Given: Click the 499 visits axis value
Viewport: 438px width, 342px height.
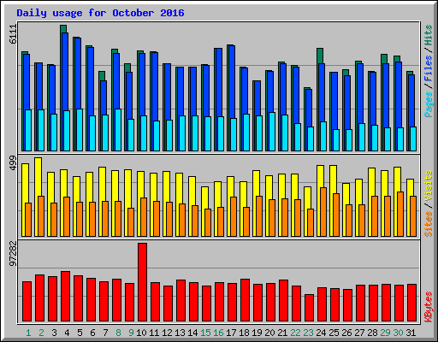Looking at the screenshot, I should point(13,163).
